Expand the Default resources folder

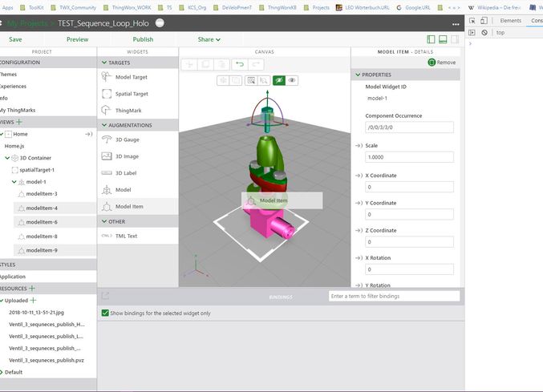2,372
